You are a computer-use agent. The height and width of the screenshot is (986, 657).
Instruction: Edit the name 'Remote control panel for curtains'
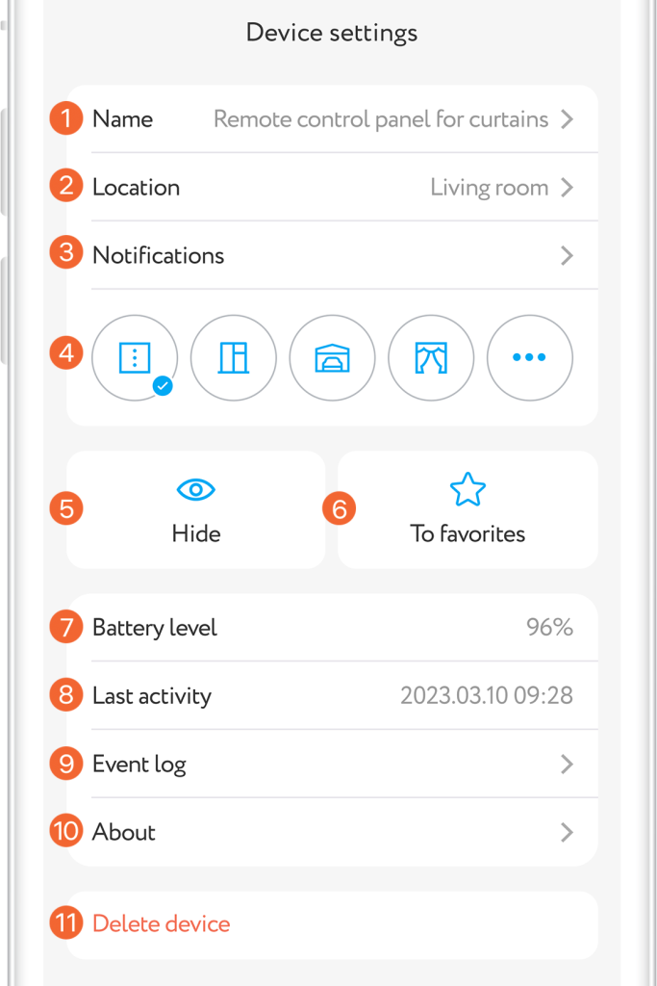(380, 119)
